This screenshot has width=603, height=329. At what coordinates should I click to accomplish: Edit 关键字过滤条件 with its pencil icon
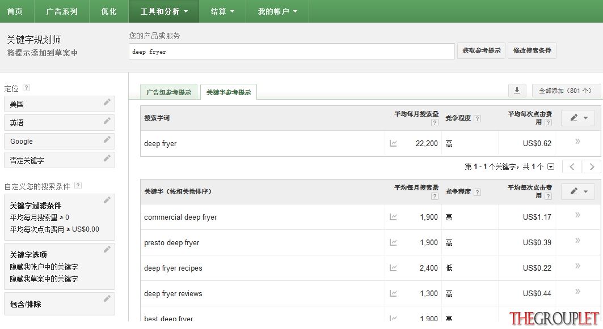pos(107,200)
